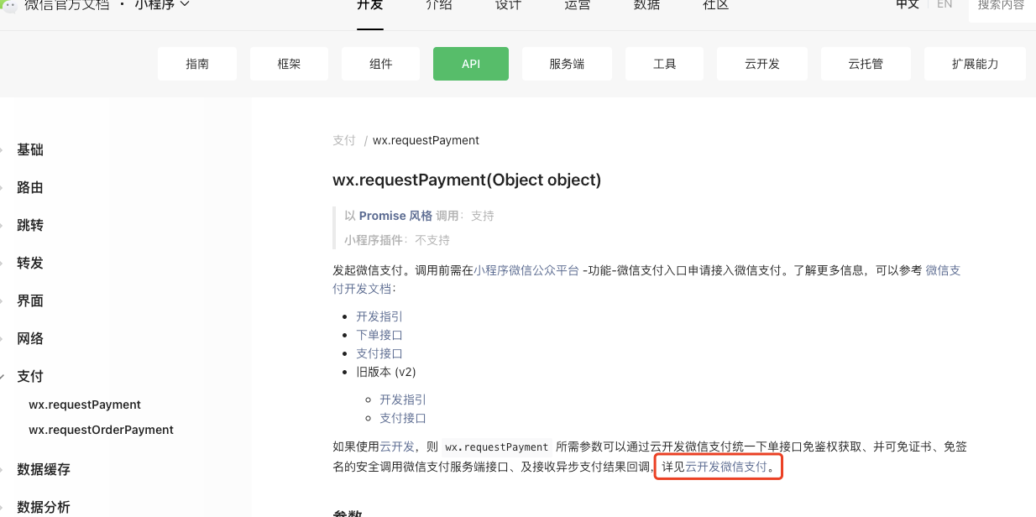This screenshot has height=517, width=1036.
Task: Expand the 路由 sidebar category
Action: click(30, 188)
